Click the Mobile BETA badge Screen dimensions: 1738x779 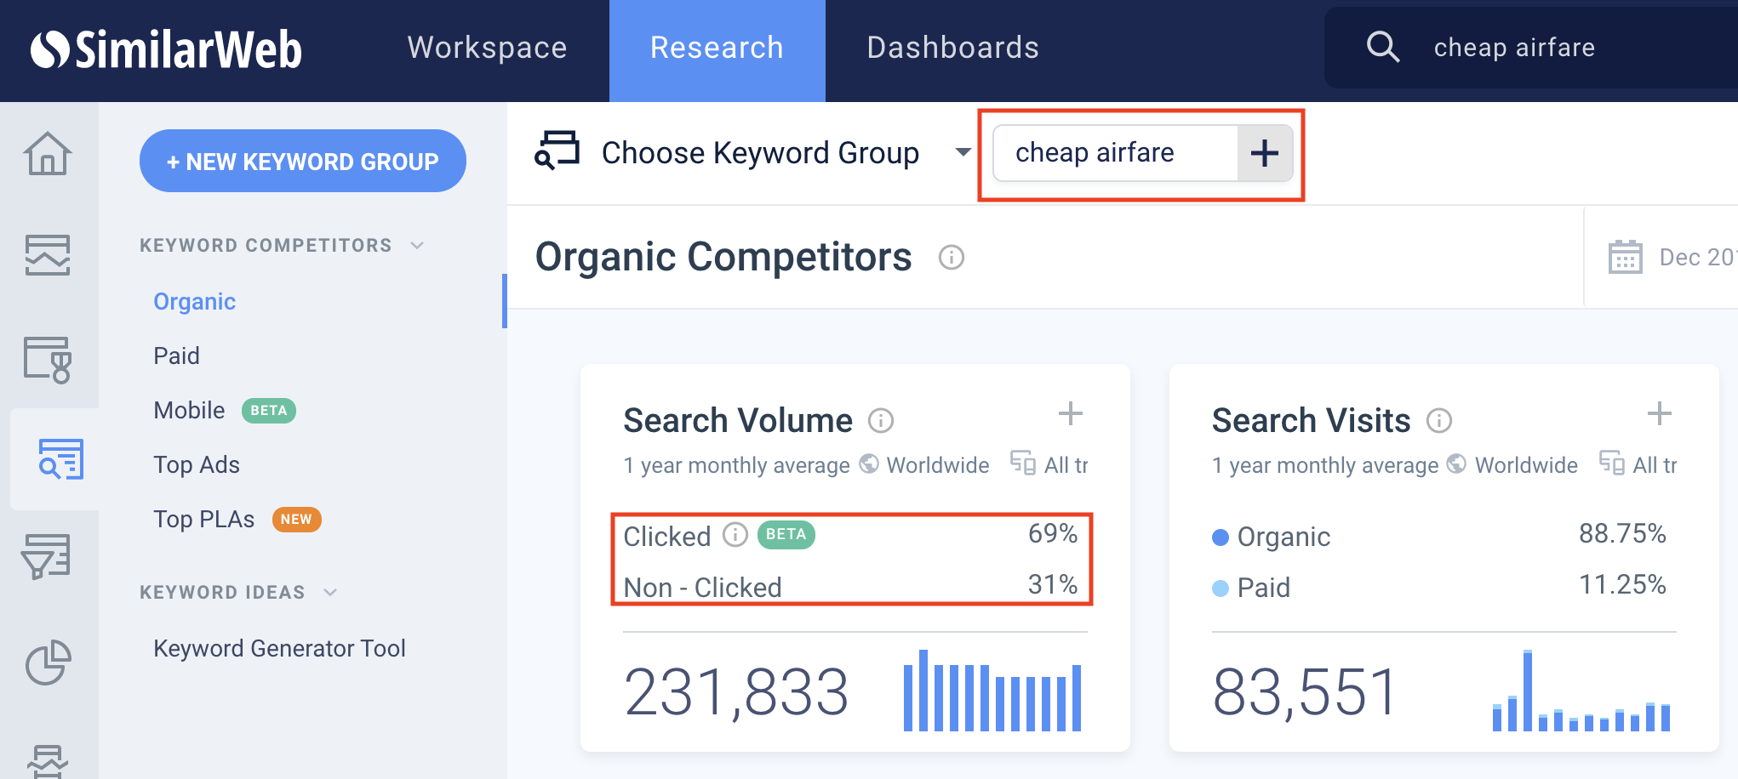click(269, 411)
